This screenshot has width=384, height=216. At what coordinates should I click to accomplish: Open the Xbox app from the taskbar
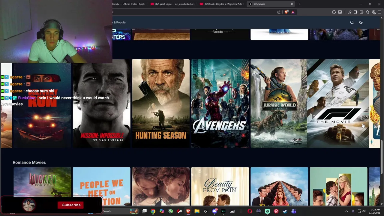point(170,211)
